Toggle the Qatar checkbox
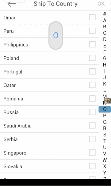 (x=92, y=85)
